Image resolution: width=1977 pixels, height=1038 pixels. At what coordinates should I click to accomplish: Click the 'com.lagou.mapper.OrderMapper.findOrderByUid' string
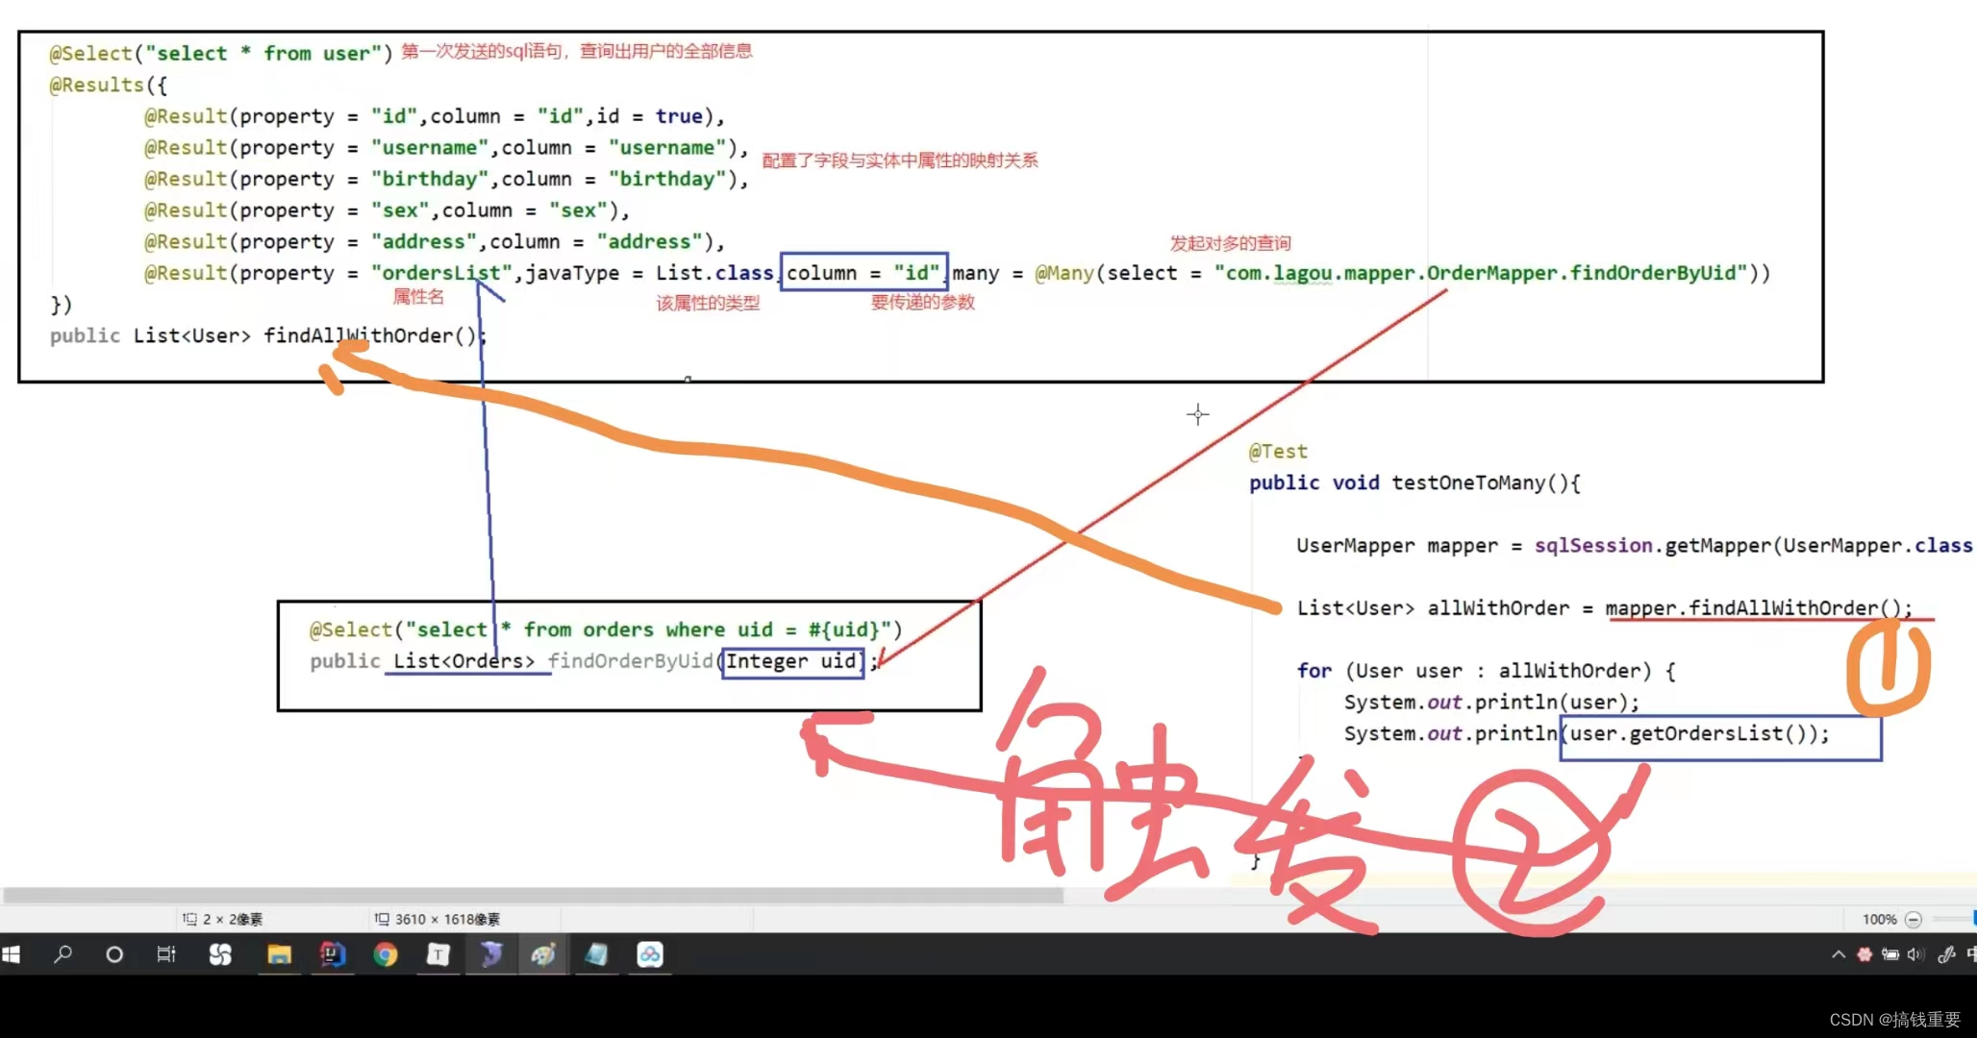point(1481,273)
